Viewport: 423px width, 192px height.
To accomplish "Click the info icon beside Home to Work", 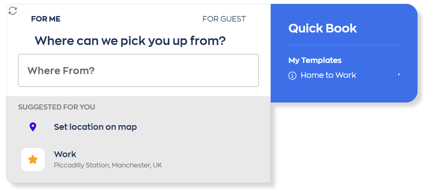I will pos(293,76).
